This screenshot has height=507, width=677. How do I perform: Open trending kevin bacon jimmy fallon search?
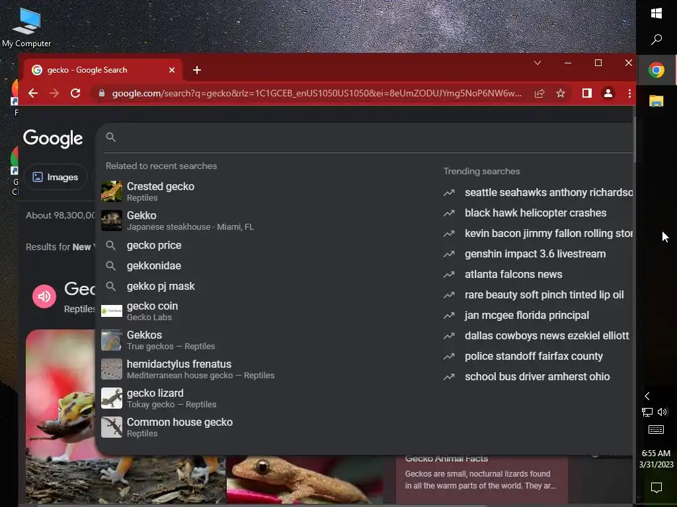538,234
